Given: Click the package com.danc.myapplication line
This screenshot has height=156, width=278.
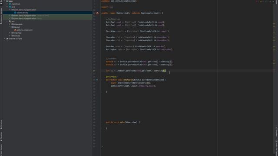Looking at the screenshot, I should point(119,1).
